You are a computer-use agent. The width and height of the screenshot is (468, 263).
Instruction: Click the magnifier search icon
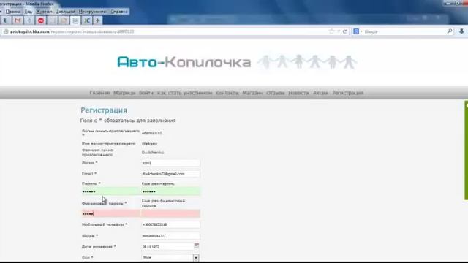click(x=450, y=31)
